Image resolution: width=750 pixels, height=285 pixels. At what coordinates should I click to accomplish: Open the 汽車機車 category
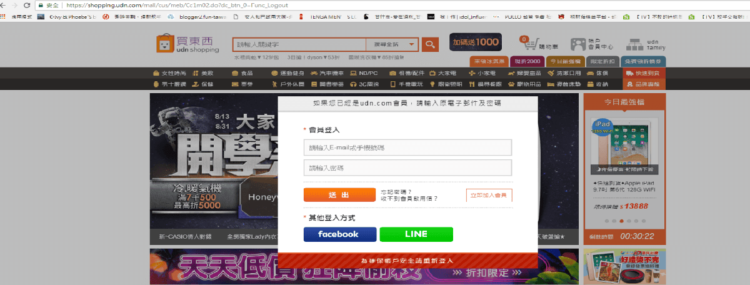pos(327,73)
